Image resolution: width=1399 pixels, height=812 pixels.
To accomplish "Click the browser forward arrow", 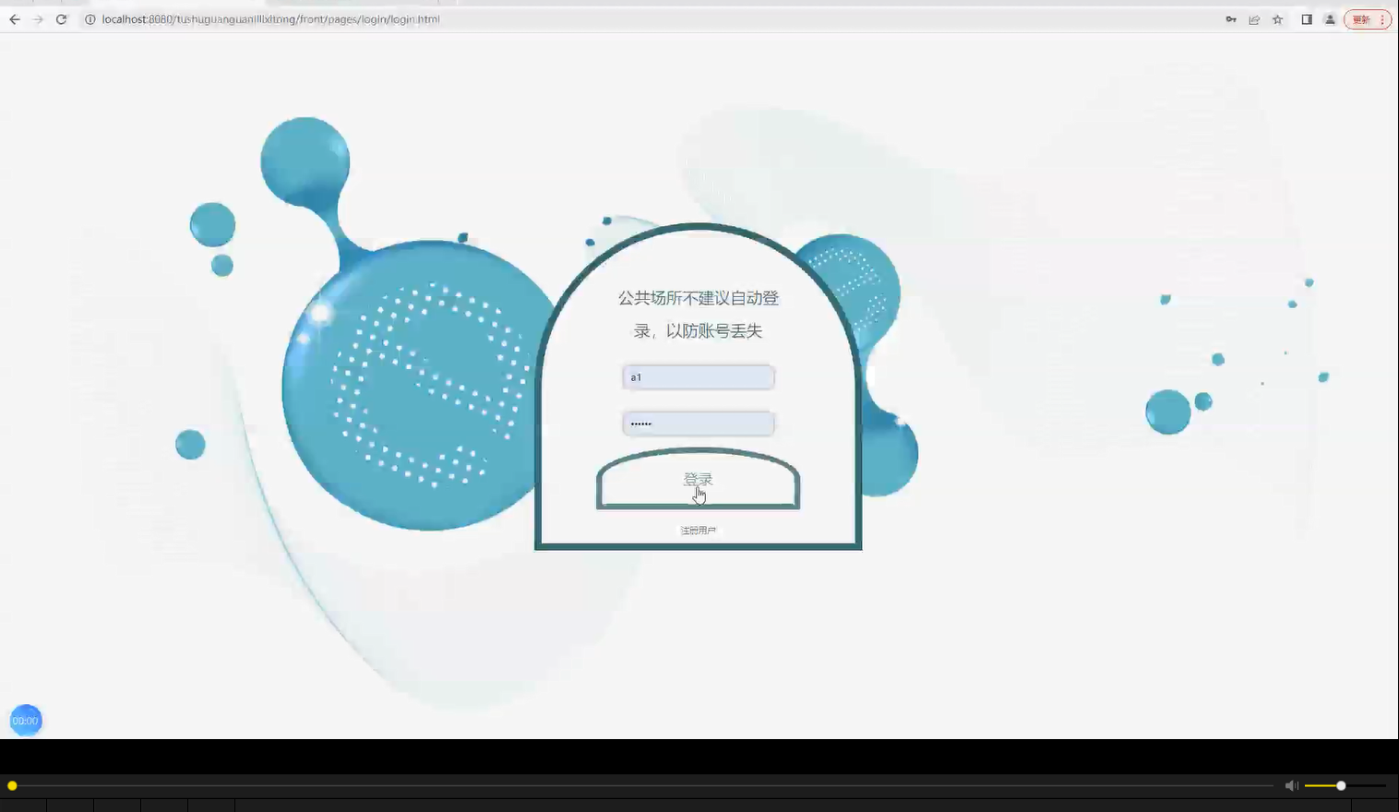I will (38, 19).
